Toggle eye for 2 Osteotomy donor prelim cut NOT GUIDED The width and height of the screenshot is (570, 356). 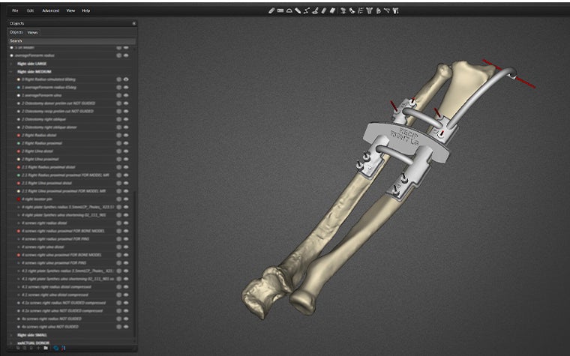click(x=126, y=103)
